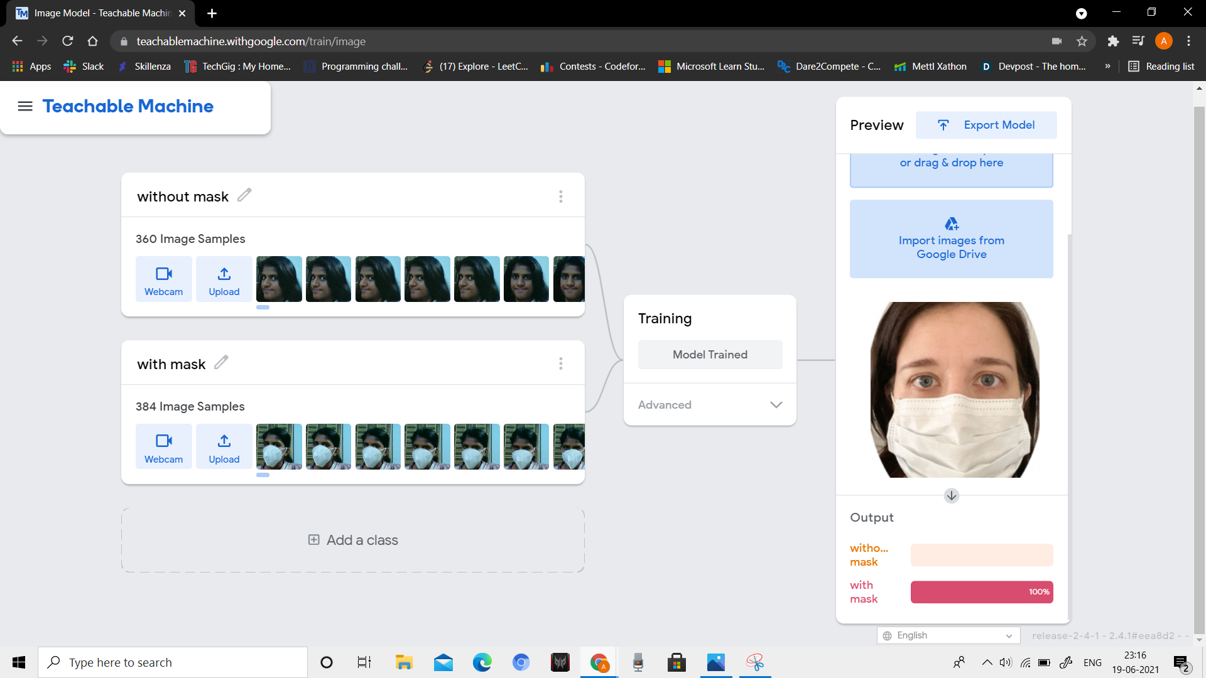Click the pencil icon beside 'with mask'
1206x678 pixels.
pos(221,363)
